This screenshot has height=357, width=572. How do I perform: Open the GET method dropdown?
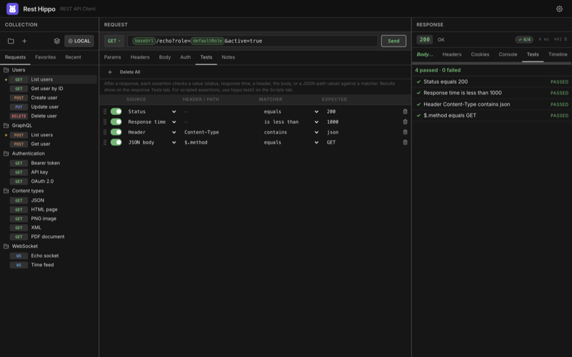click(114, 41)
